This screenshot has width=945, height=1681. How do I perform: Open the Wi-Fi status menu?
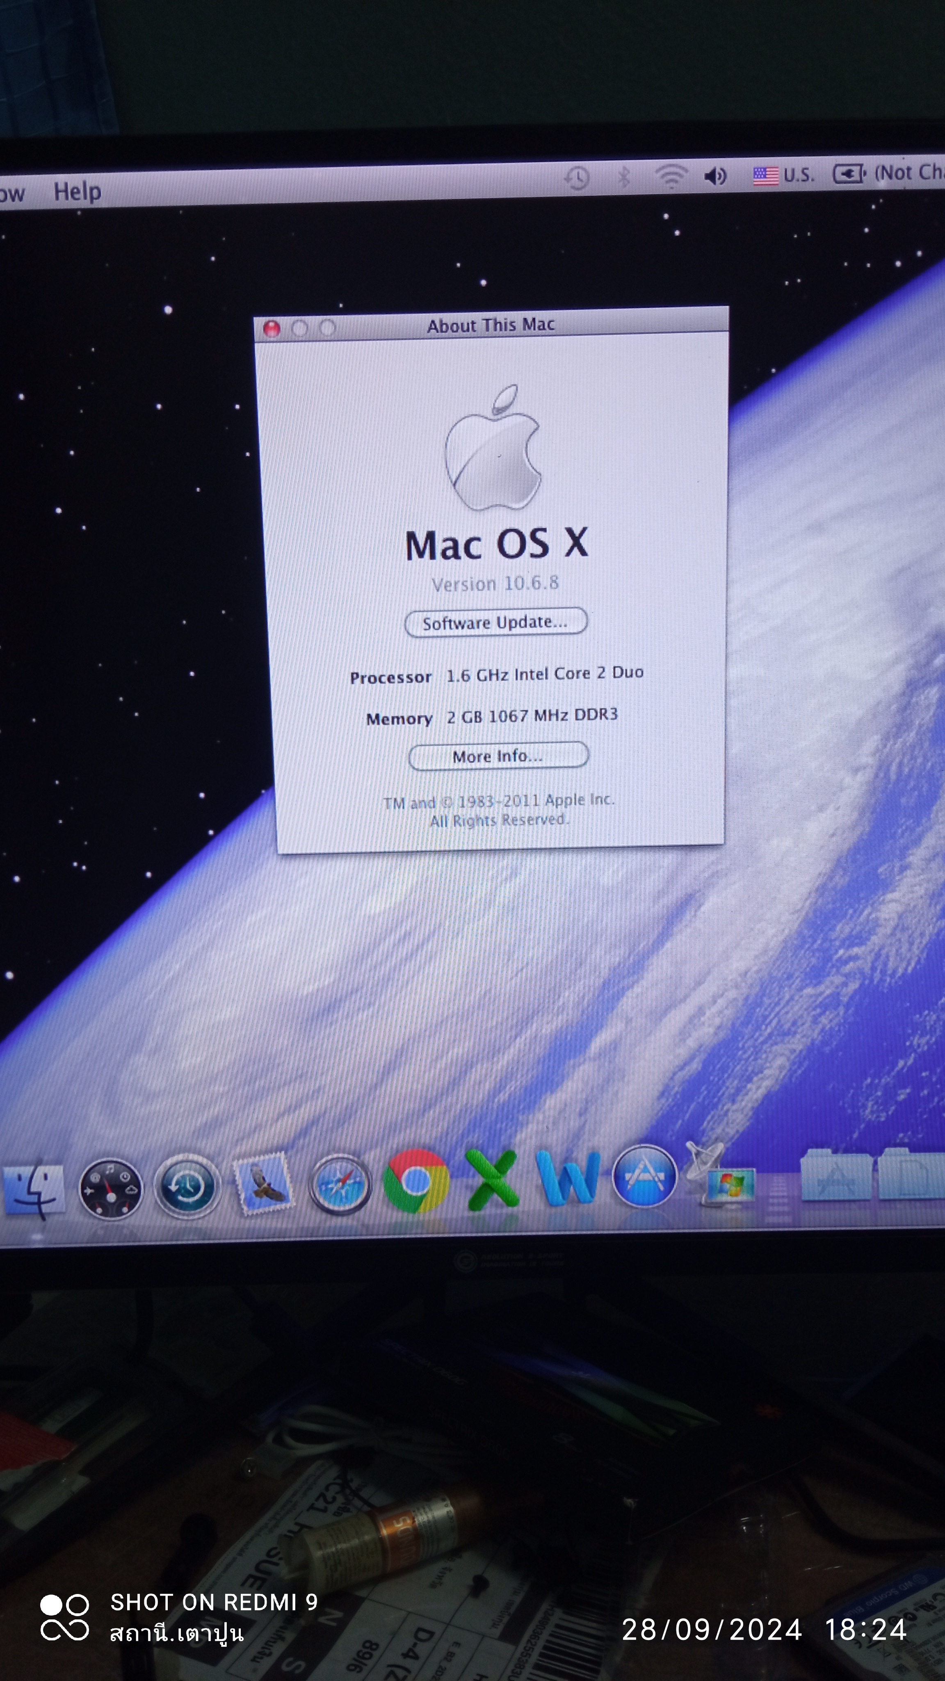tap(671, 176)
